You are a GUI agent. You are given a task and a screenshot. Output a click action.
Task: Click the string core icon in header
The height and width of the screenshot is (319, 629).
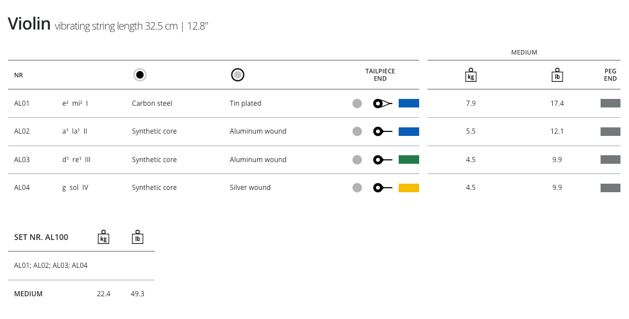[x=140, y=74]
